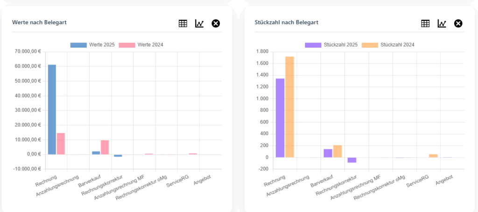Select the pink Rechnung bar for Werte 2024
The height and width of the screenshot is (212, 478).
click(61, 143)
